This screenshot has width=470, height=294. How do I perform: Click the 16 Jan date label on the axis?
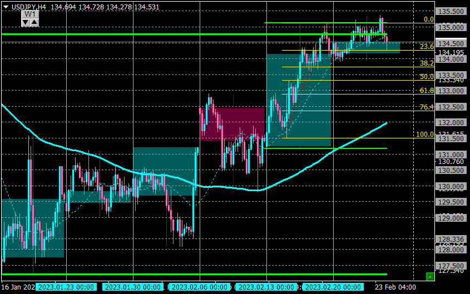click(x=18, y=287)
